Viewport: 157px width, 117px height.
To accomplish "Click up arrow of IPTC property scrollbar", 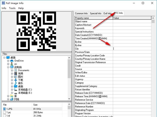I will tap(153, 18).
